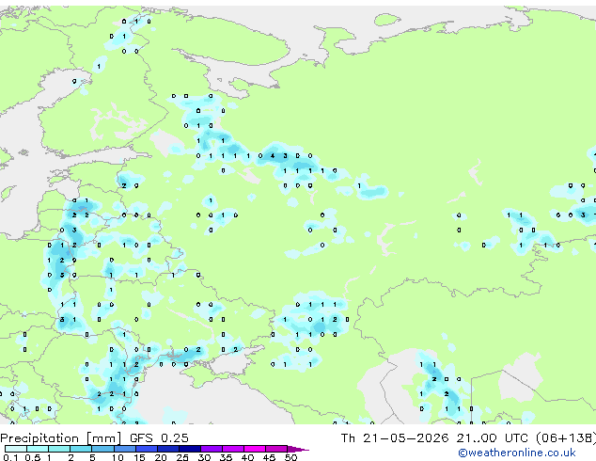Click the 45–50 mm magenta legend swatch
Screen dimensions: 596x461
(276, 449)
